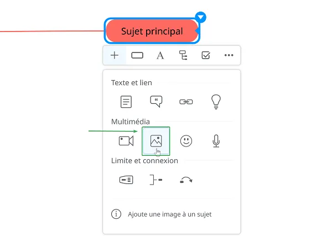Create a connection arrow between topics
Image resolution: width=332 pixels, height=252 pixels.
[186, 180]
